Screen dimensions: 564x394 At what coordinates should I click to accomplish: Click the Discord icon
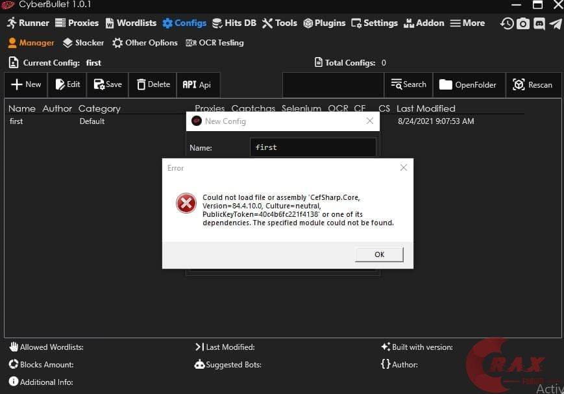click(539, 24)
